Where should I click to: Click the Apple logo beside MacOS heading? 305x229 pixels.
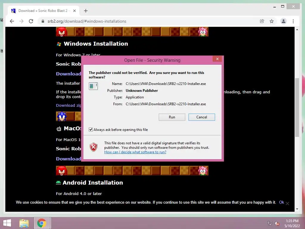59,129
